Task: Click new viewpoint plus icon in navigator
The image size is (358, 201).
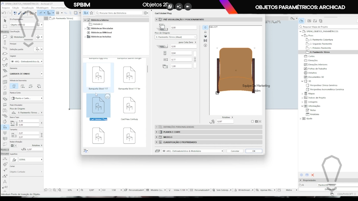Action: [x=301, y=175]
